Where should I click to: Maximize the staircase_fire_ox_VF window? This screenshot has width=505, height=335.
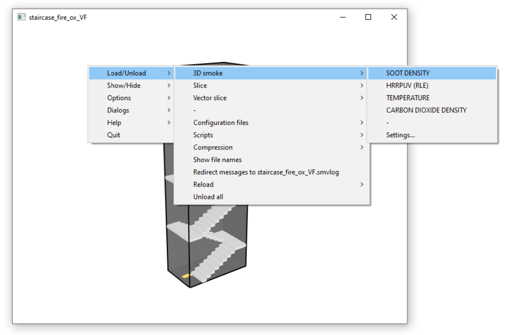point(368,17)
